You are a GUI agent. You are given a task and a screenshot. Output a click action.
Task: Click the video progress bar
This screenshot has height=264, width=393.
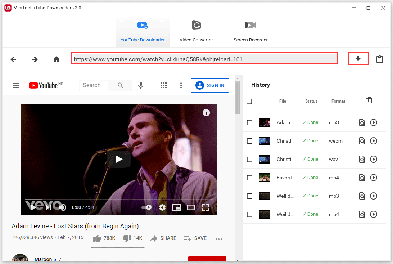(119, 200)
